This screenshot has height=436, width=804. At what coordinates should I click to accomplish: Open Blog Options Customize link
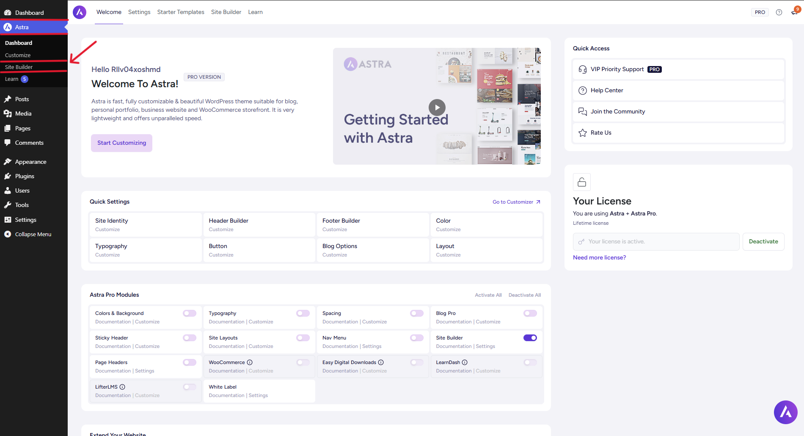tap(335, 255)
